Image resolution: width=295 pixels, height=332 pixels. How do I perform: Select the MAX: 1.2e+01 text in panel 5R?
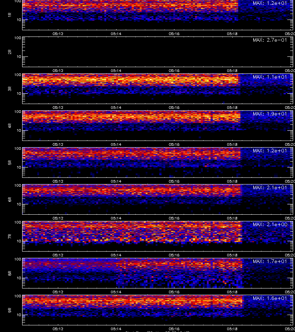(270, 151)
